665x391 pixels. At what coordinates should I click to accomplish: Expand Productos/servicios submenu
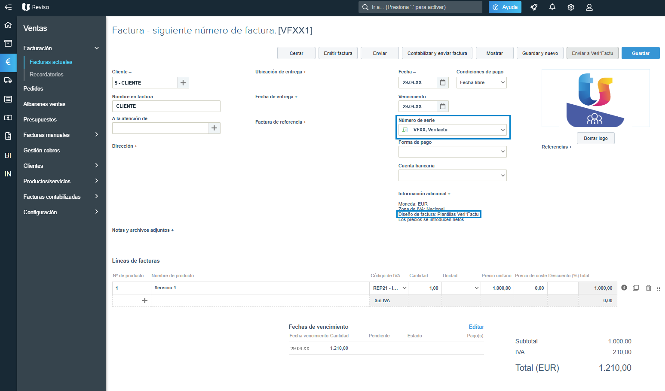click(x=97, y=181)
